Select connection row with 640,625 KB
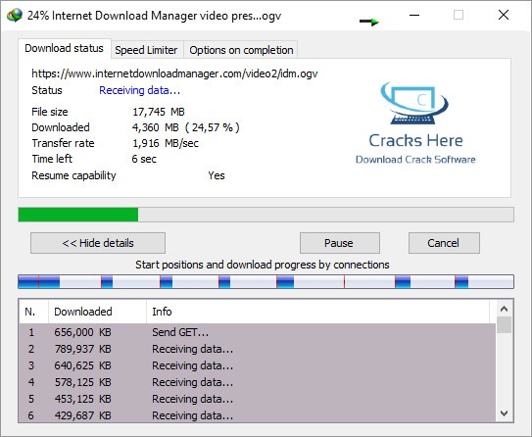This screenshot has width=532, height=437. pos(257,365)
